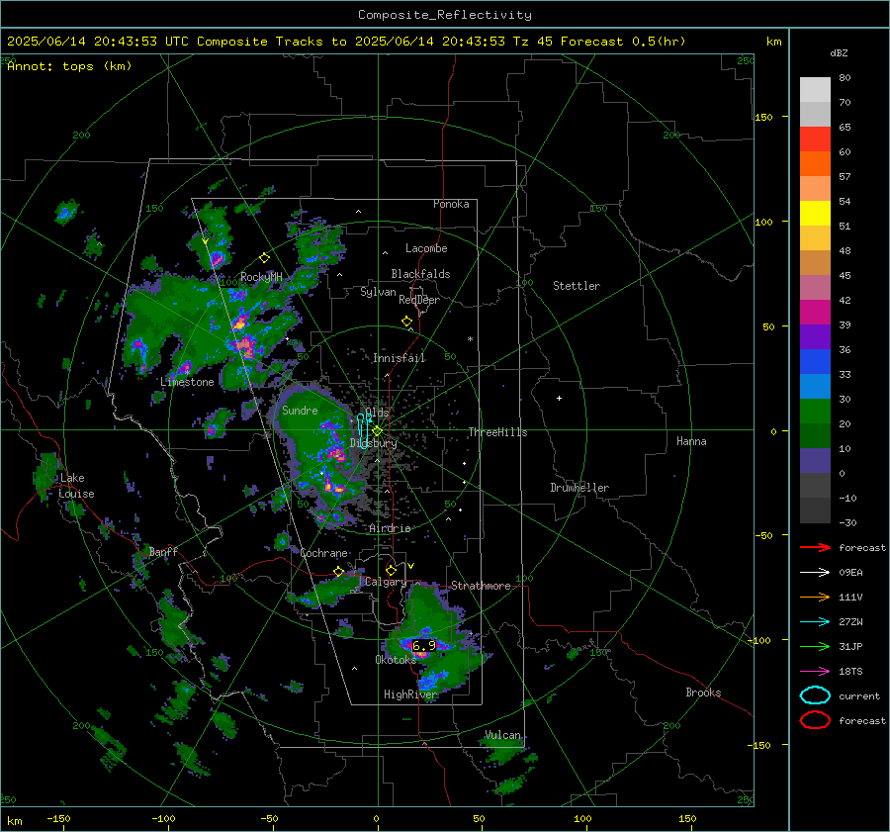Pick the slate purple 0-10 dBZ swatch

[x=815, y=461]
